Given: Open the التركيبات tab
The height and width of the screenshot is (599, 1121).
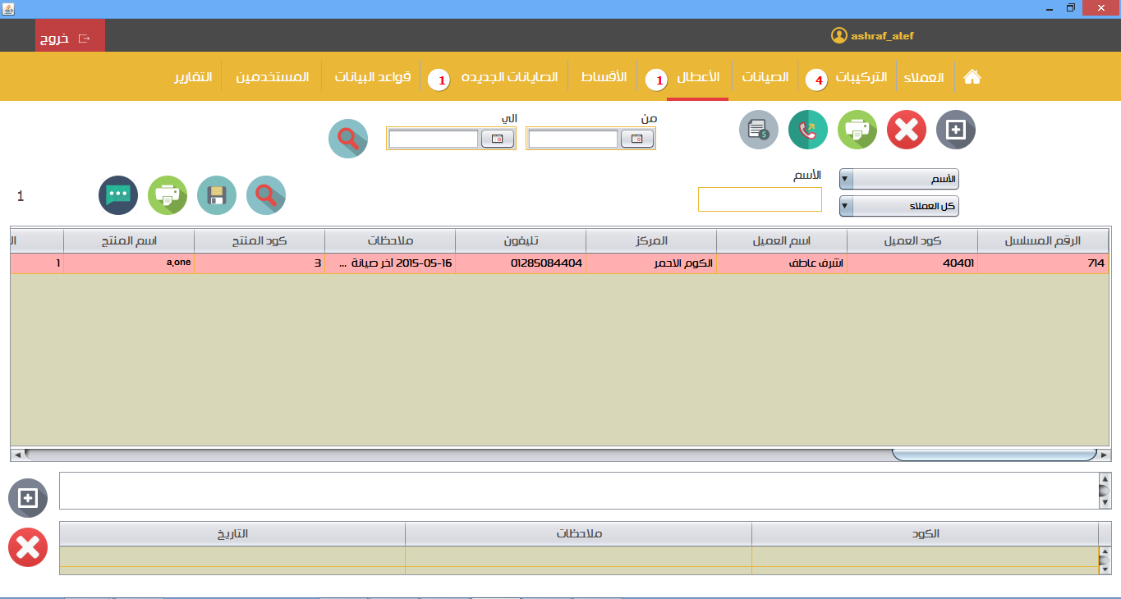Looking at the screenshot, I should coord(861,77).
